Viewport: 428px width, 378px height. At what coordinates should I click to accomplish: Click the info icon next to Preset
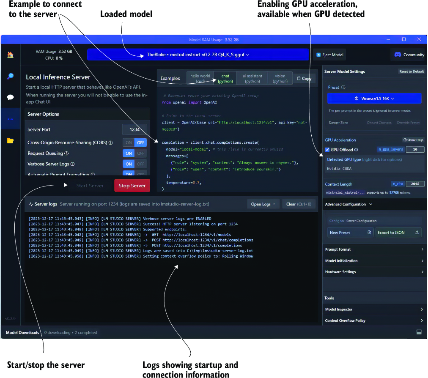point(343,88)
